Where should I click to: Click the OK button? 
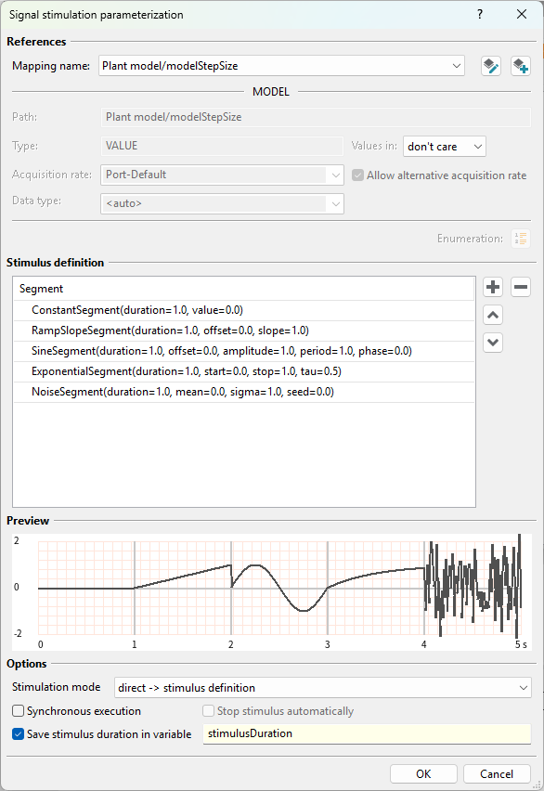(423, 774)
